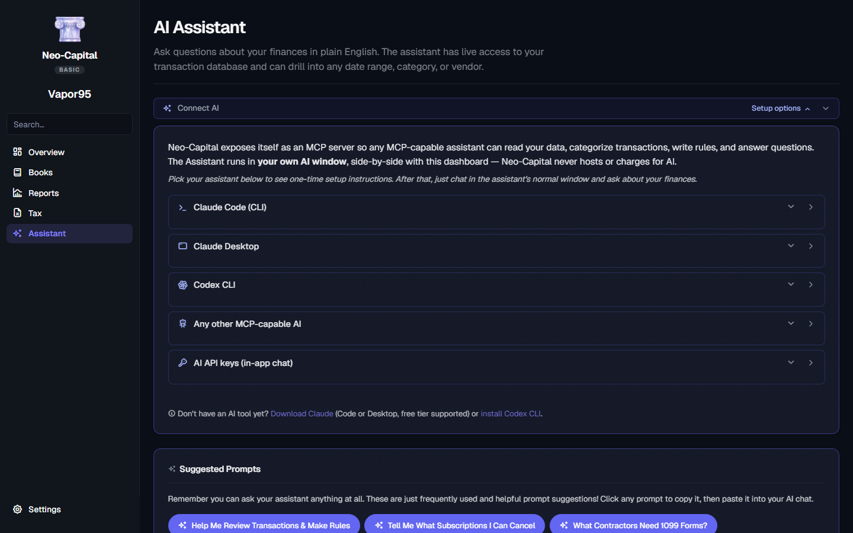Viewport: 853px width, 533px height.
Task: Click the Connect AI sparkle icon
Action: [x=167, y=108]
